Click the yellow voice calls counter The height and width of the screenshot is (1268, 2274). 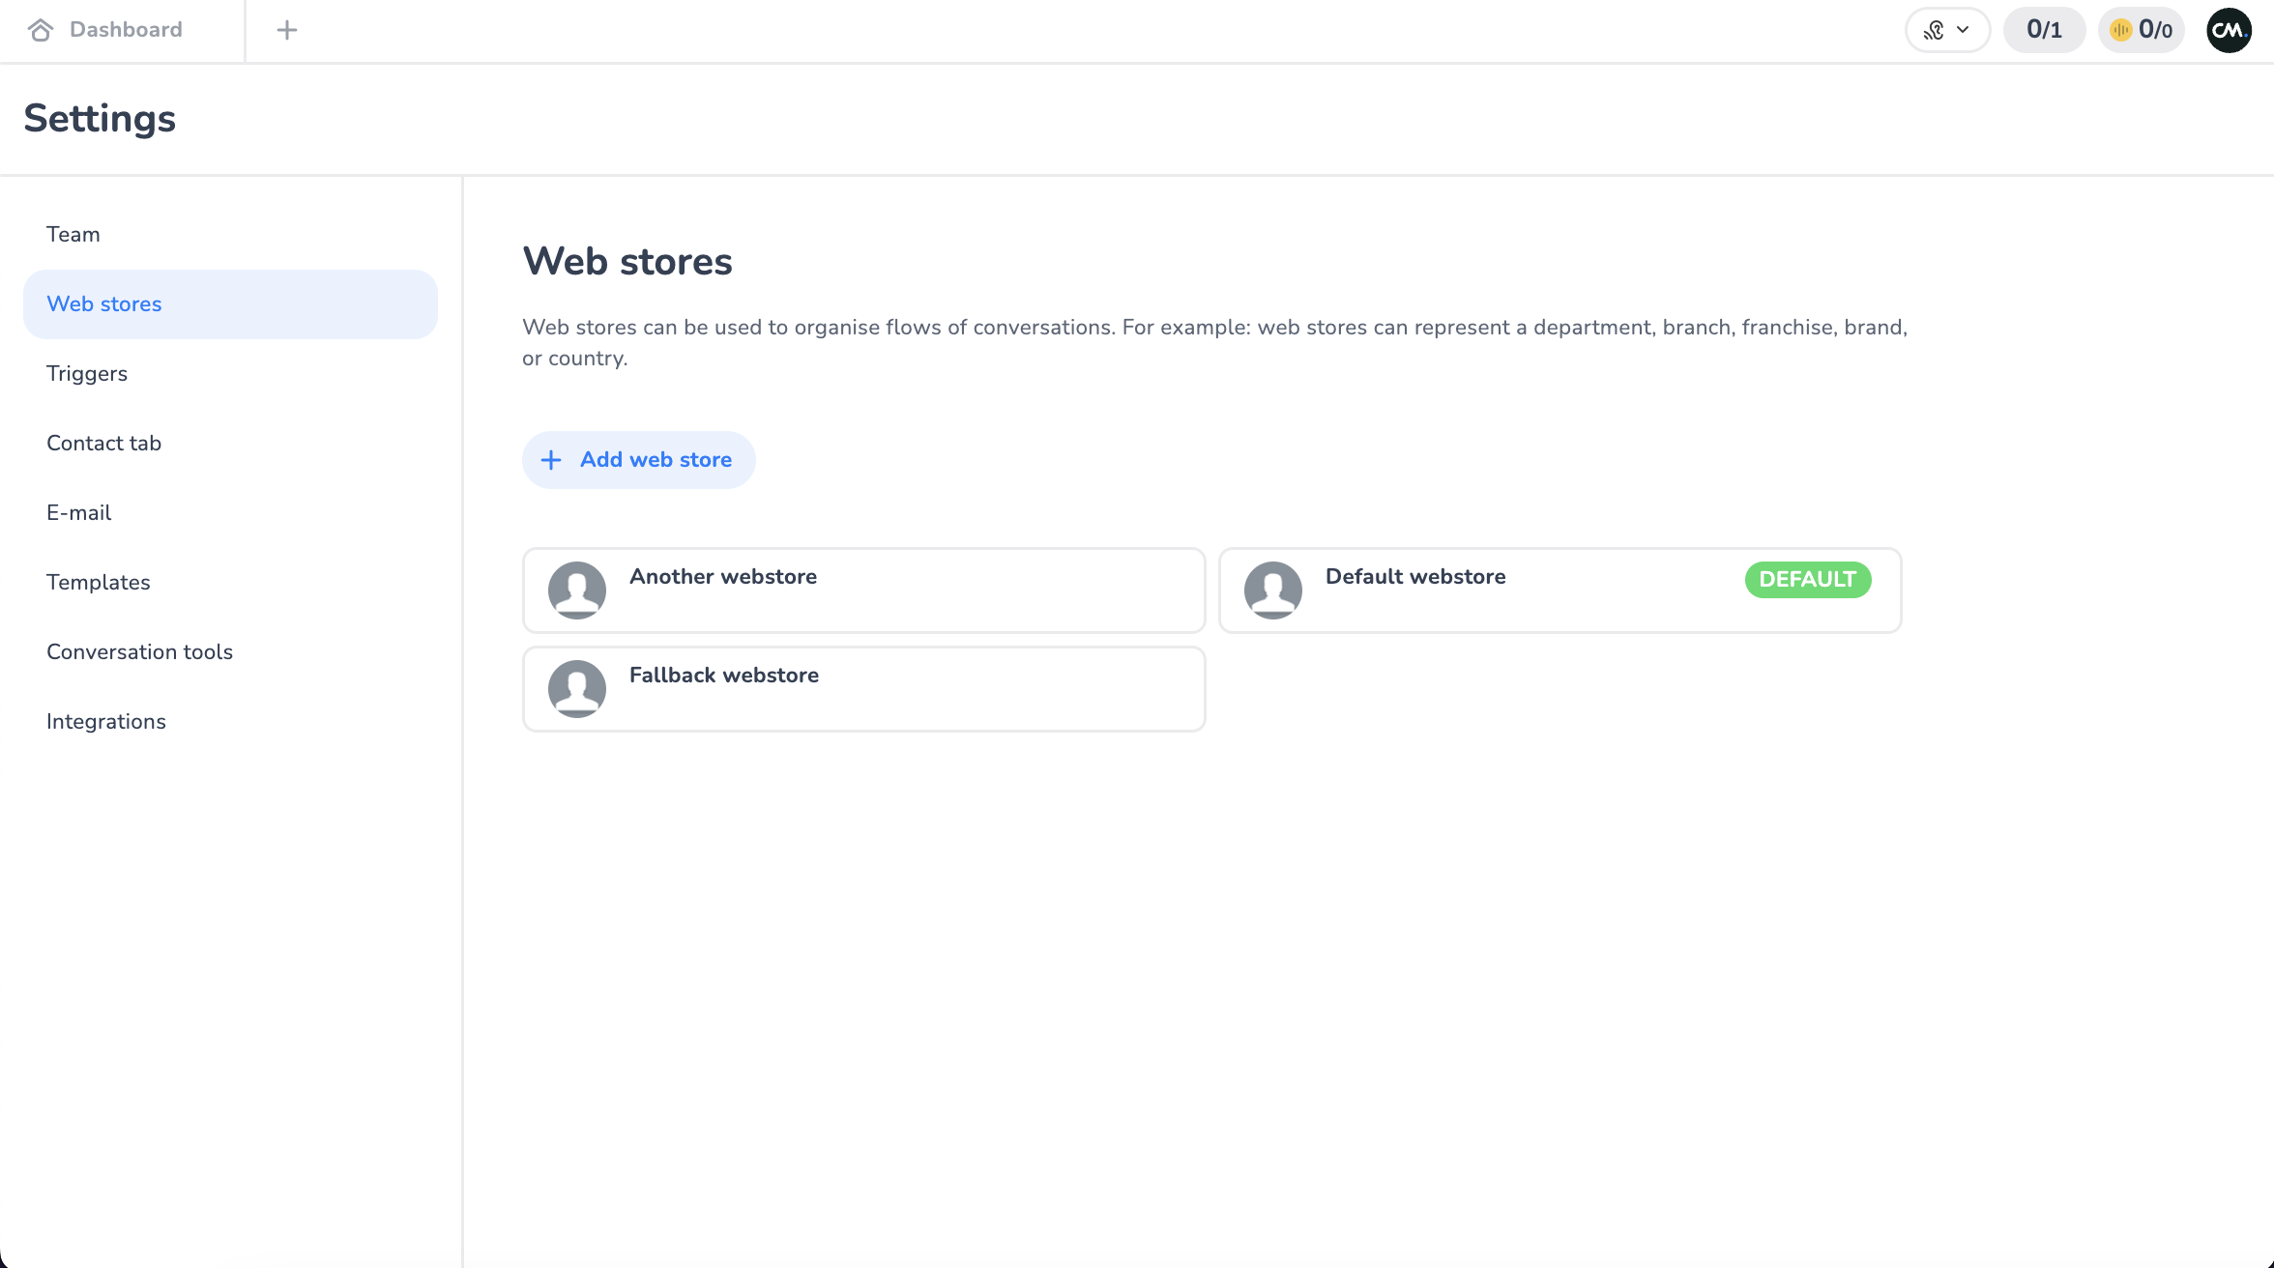(2142, 30)
